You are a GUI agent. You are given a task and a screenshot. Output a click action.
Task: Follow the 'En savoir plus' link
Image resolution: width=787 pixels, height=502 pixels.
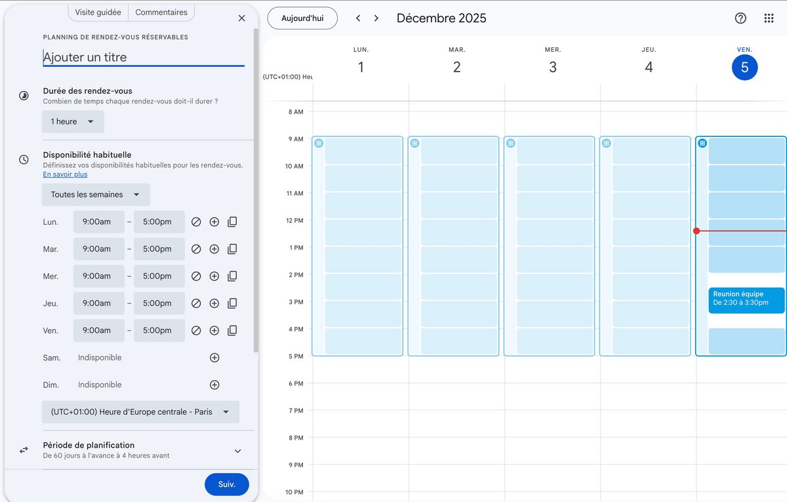point(65,174)
